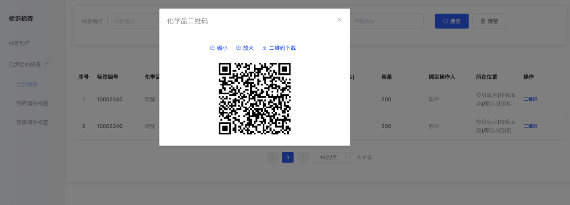Click the 化学品二维码 dialog title
This screenshot has height=205, width=570.
187,21
